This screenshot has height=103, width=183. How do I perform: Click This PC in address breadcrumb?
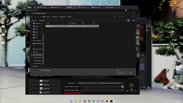point(48,17)
